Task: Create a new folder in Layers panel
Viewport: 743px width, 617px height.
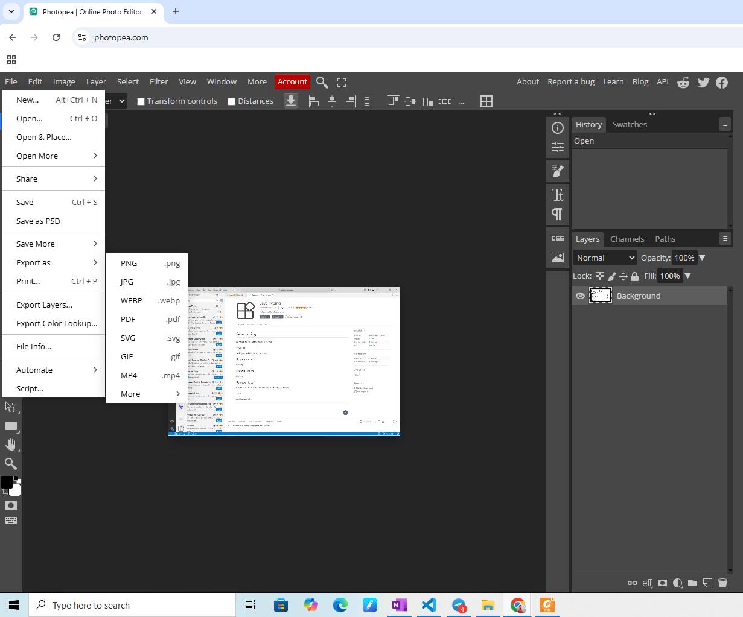Action: (692, 583)
